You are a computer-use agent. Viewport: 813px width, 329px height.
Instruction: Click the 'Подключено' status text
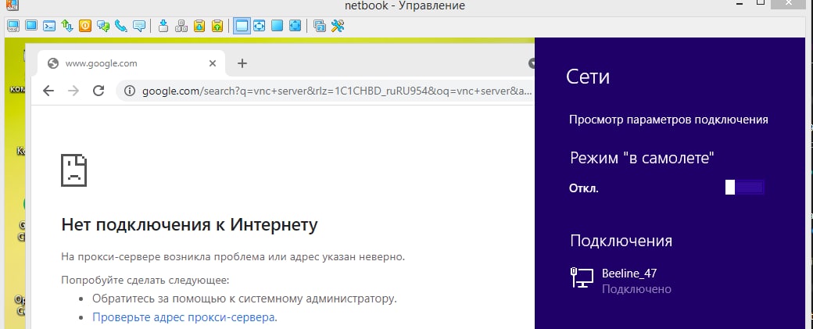click(636, 289)
